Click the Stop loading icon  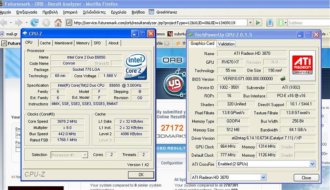coord(46,23)
